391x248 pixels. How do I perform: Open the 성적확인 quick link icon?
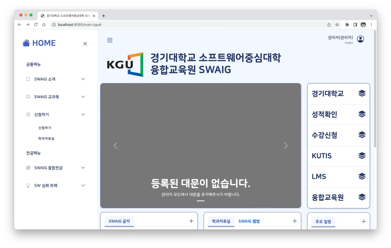tap(362, 114)
